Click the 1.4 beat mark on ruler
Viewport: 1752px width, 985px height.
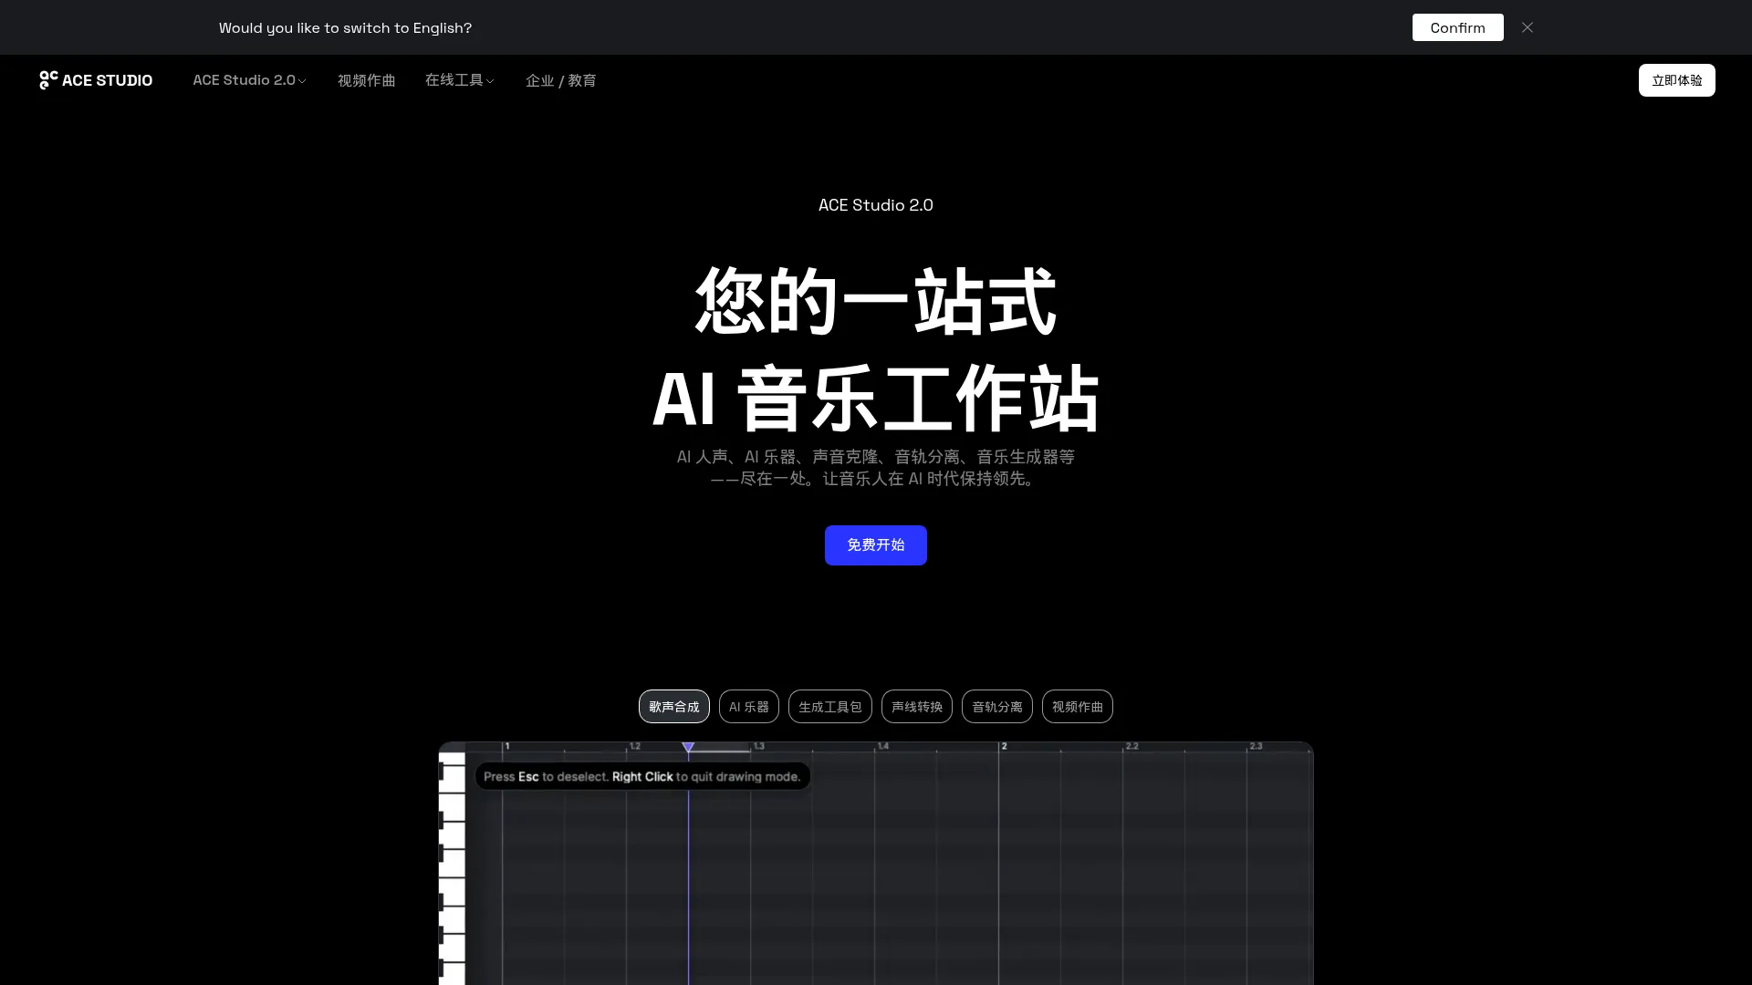pyautogui.click(x=883, y=746)
